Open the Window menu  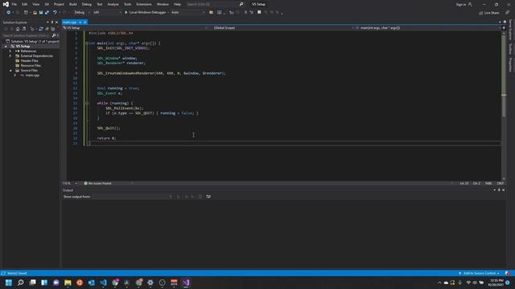pyautogui.click(x=163, y=4)
